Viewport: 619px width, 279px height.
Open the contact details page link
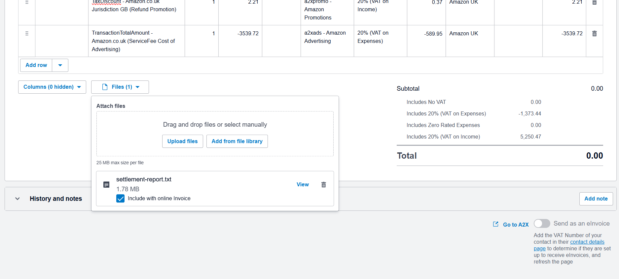pyautogui.click(x=587, y=242)
